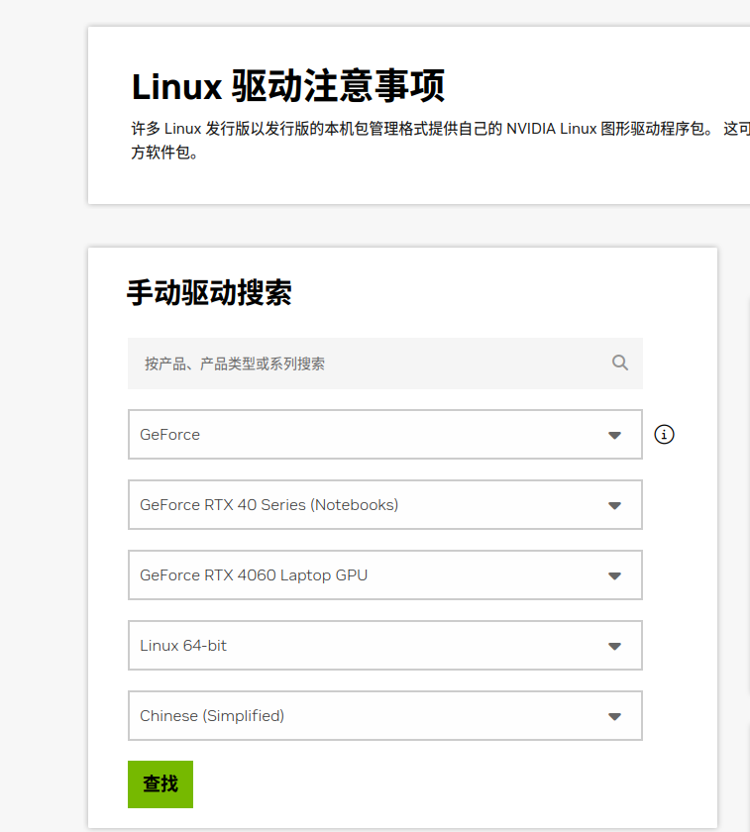Expand the Linux 64-bit operating system dropdown
750x832 pixels.
[385, 645]
